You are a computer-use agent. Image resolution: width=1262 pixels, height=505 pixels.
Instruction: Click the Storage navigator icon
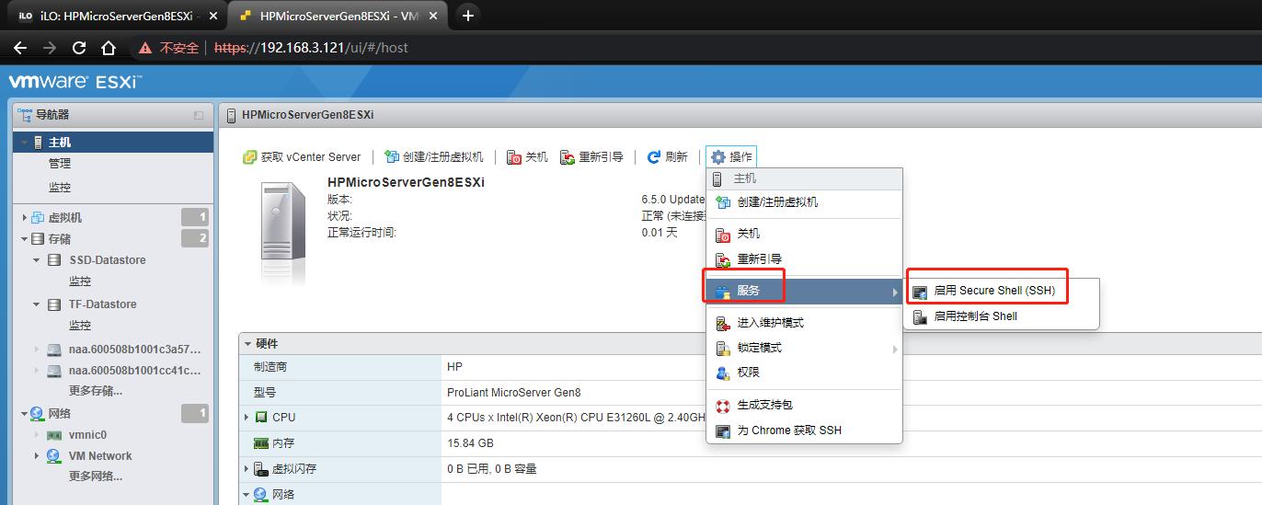pyautogui.click(x=38, y=239)
